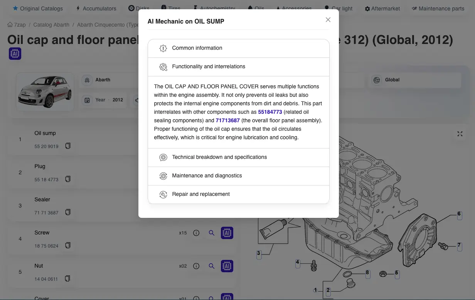Open AI Mechanic for Screw
Screen dimensions: 475x300
point(227,233)
